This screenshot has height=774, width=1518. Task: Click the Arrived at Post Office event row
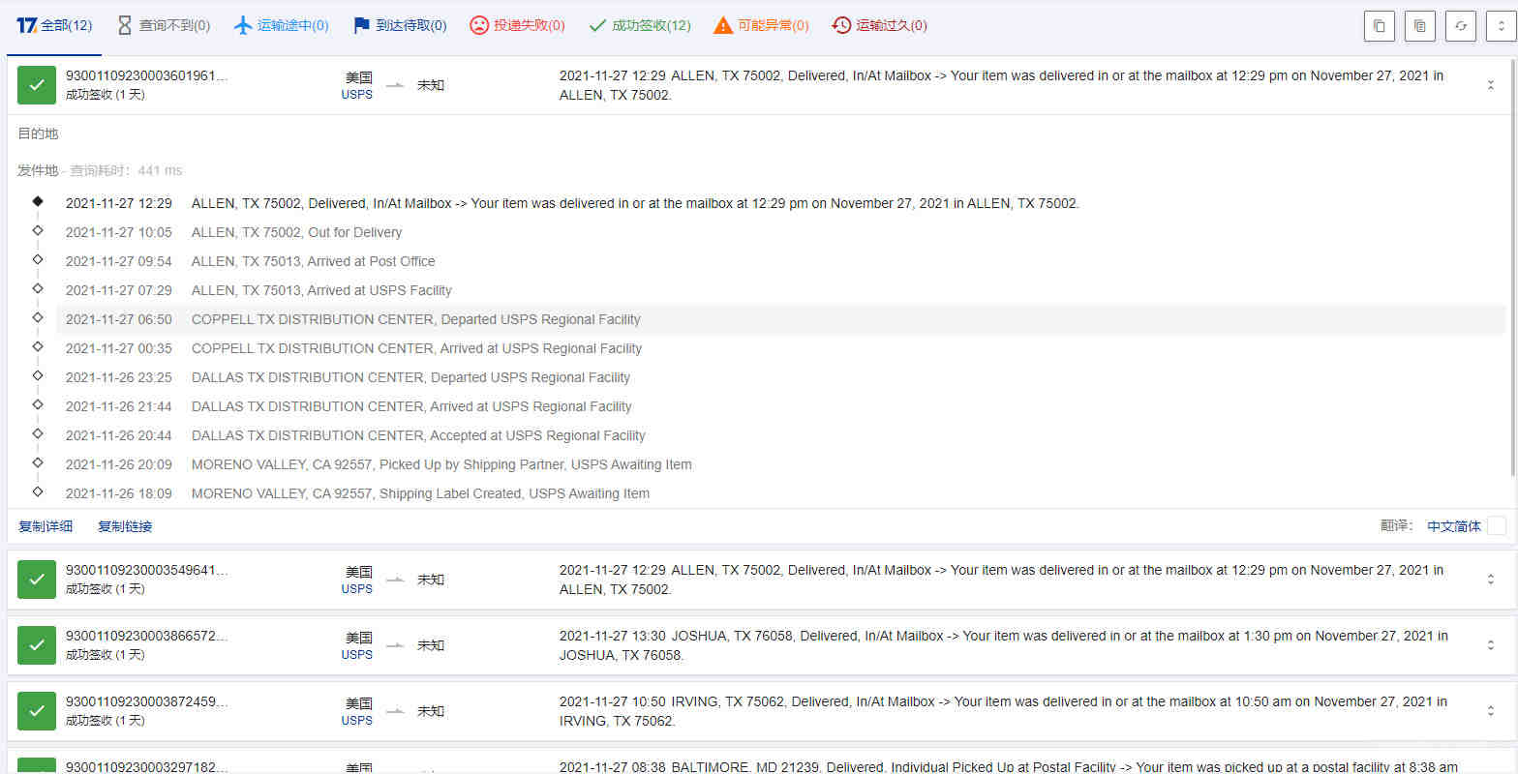pos(780,261)
